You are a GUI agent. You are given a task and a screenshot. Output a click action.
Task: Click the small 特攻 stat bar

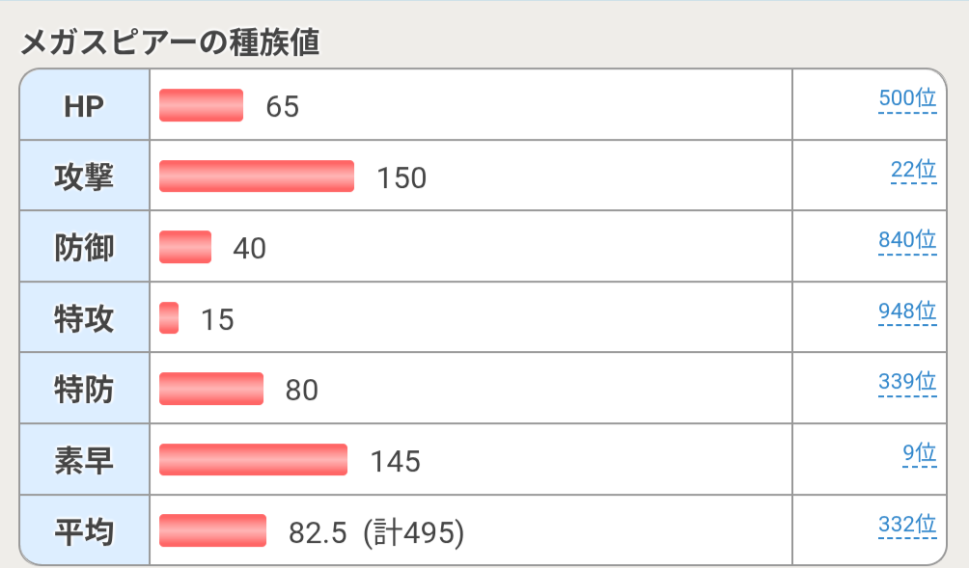pos(169,318)
